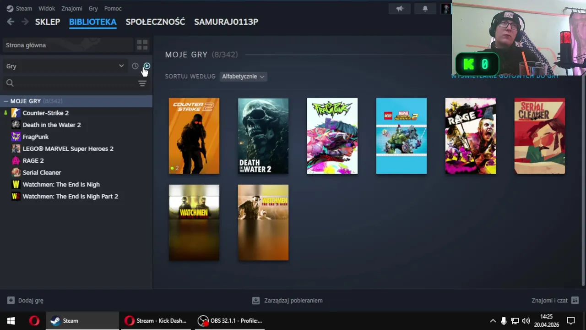The image size is (586, 330).
Task: Open the Widok menu
Action: tap(47, 8)
